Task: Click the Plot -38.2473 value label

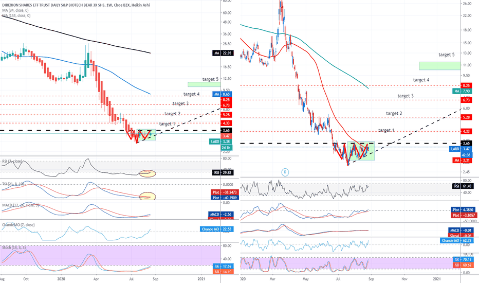Action: coord(225,192)
